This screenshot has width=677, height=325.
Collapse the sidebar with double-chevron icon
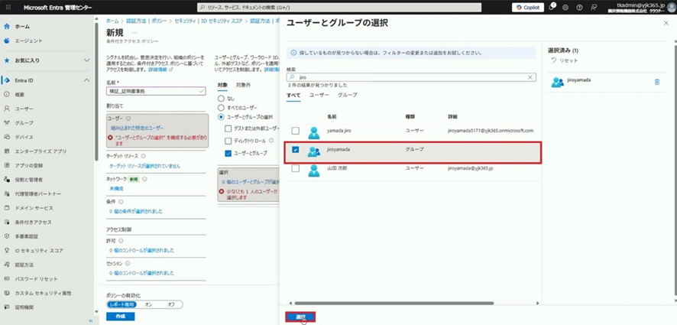[92, 320]
